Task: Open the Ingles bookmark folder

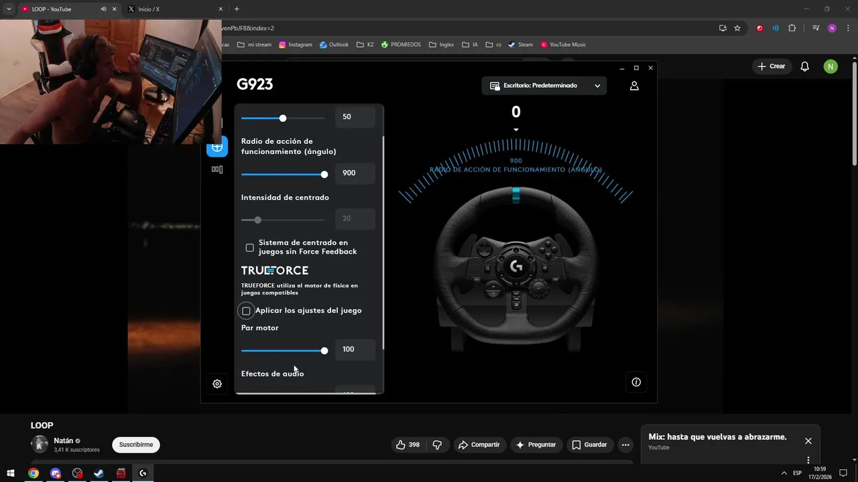Action: coord(441,45)
